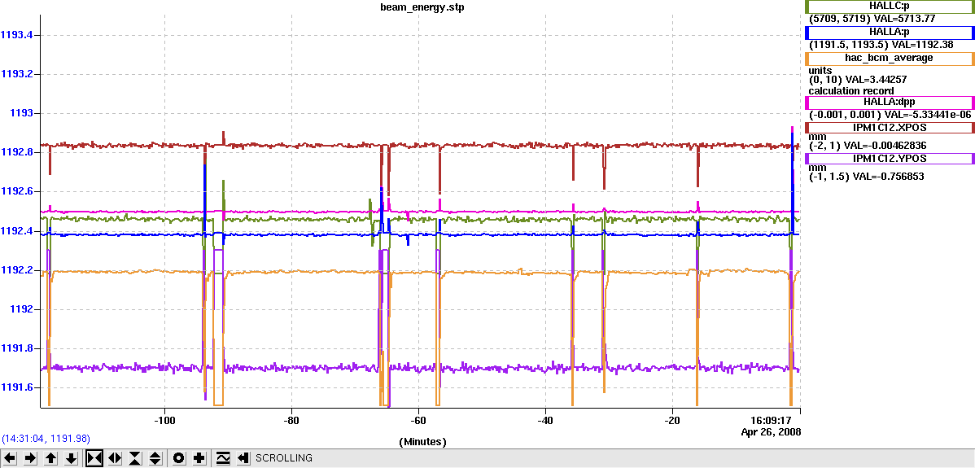Click the return-to-scrolling left arrow icon
Screen dimensions: 975x468
point(243,458)
